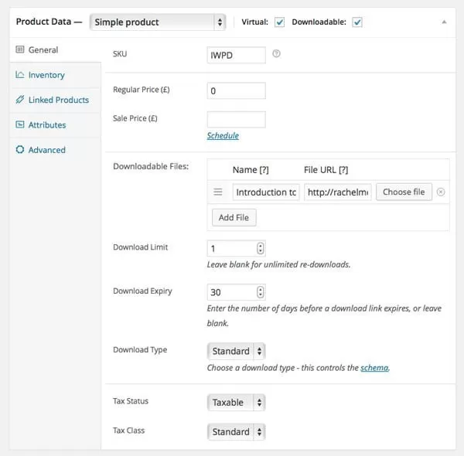Click the Download Limit number field
This screenshot has height=456, width=464.
point(236,248)
